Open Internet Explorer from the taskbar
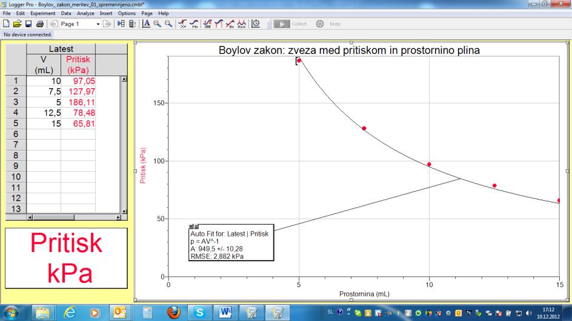572x321 pixels. (x=69, y=313)
